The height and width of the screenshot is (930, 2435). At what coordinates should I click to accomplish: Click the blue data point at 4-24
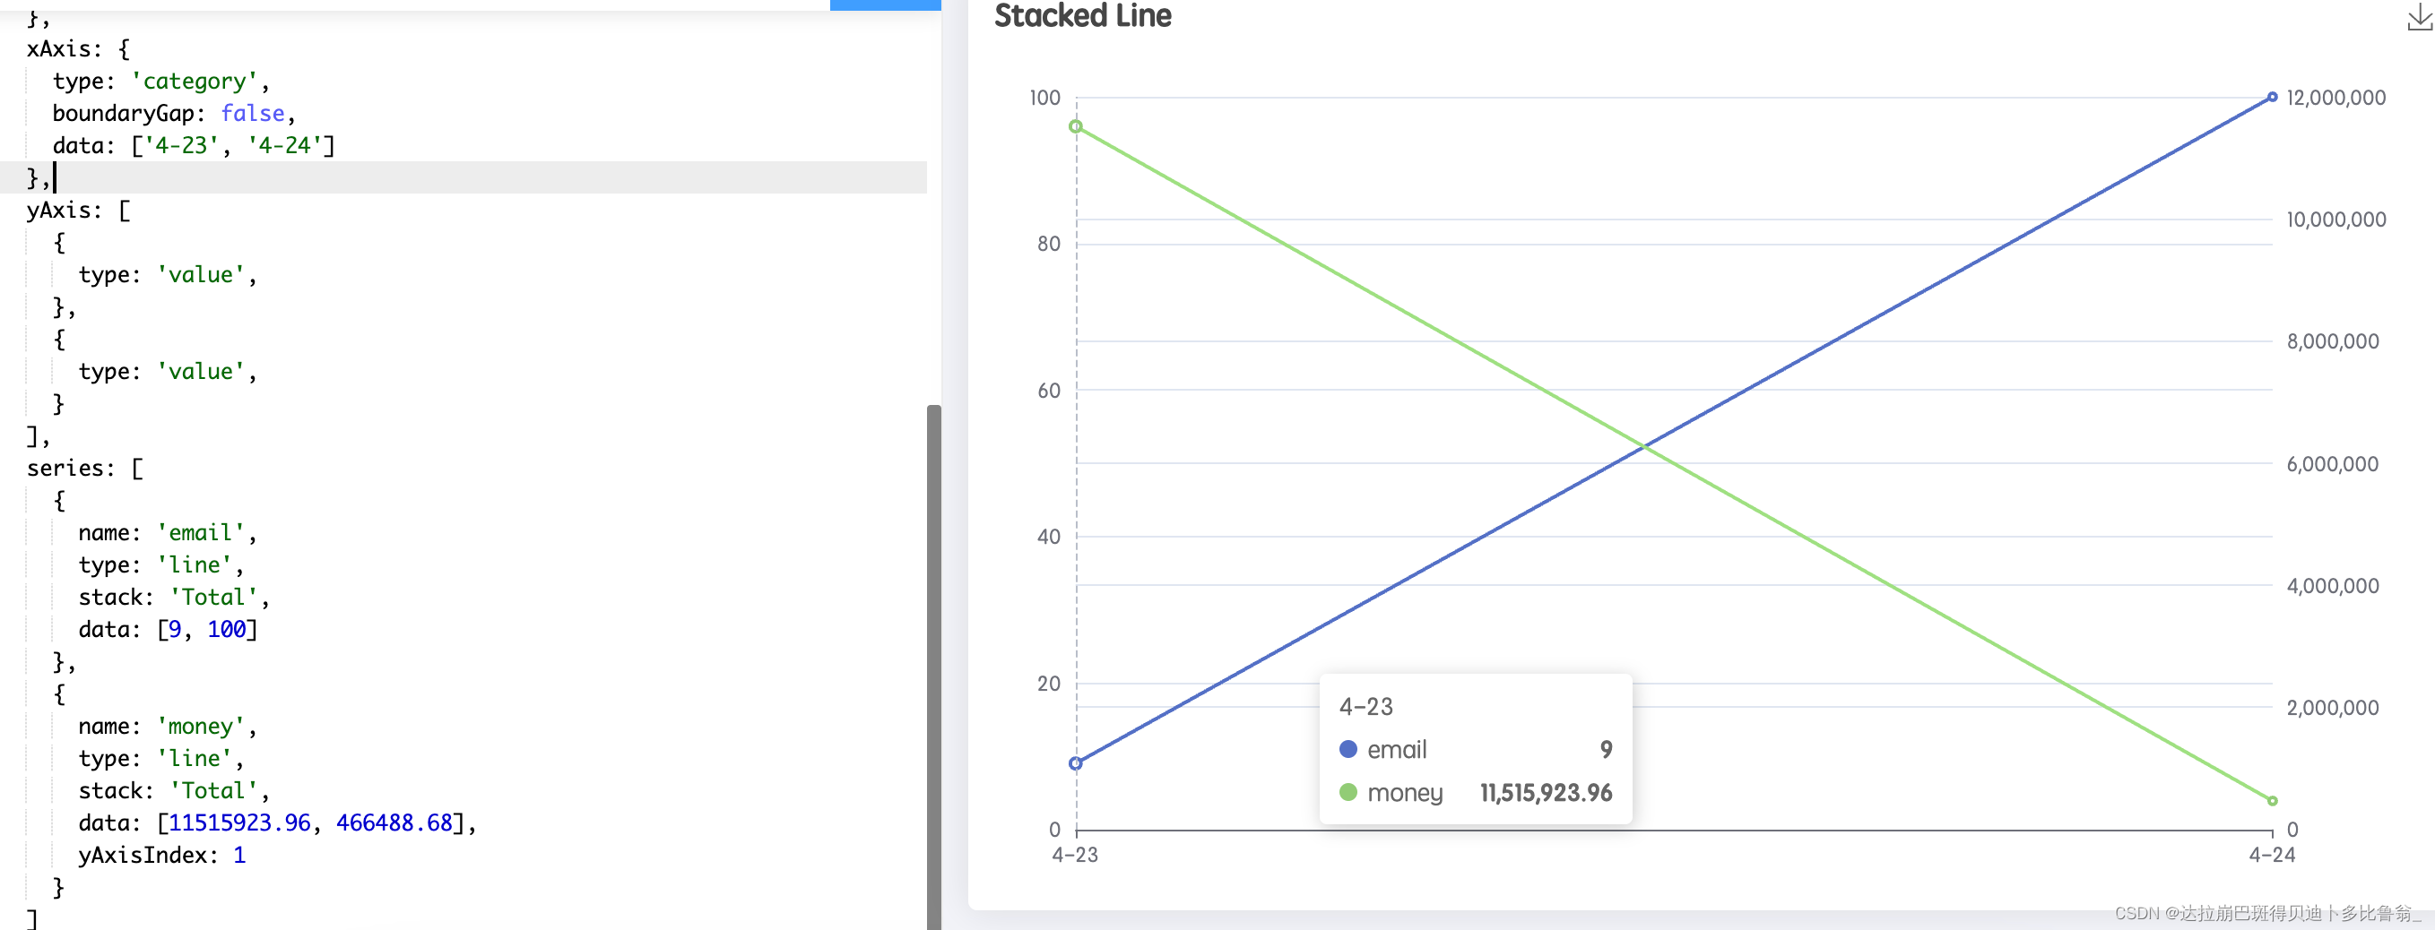(x=2273, y=98)
